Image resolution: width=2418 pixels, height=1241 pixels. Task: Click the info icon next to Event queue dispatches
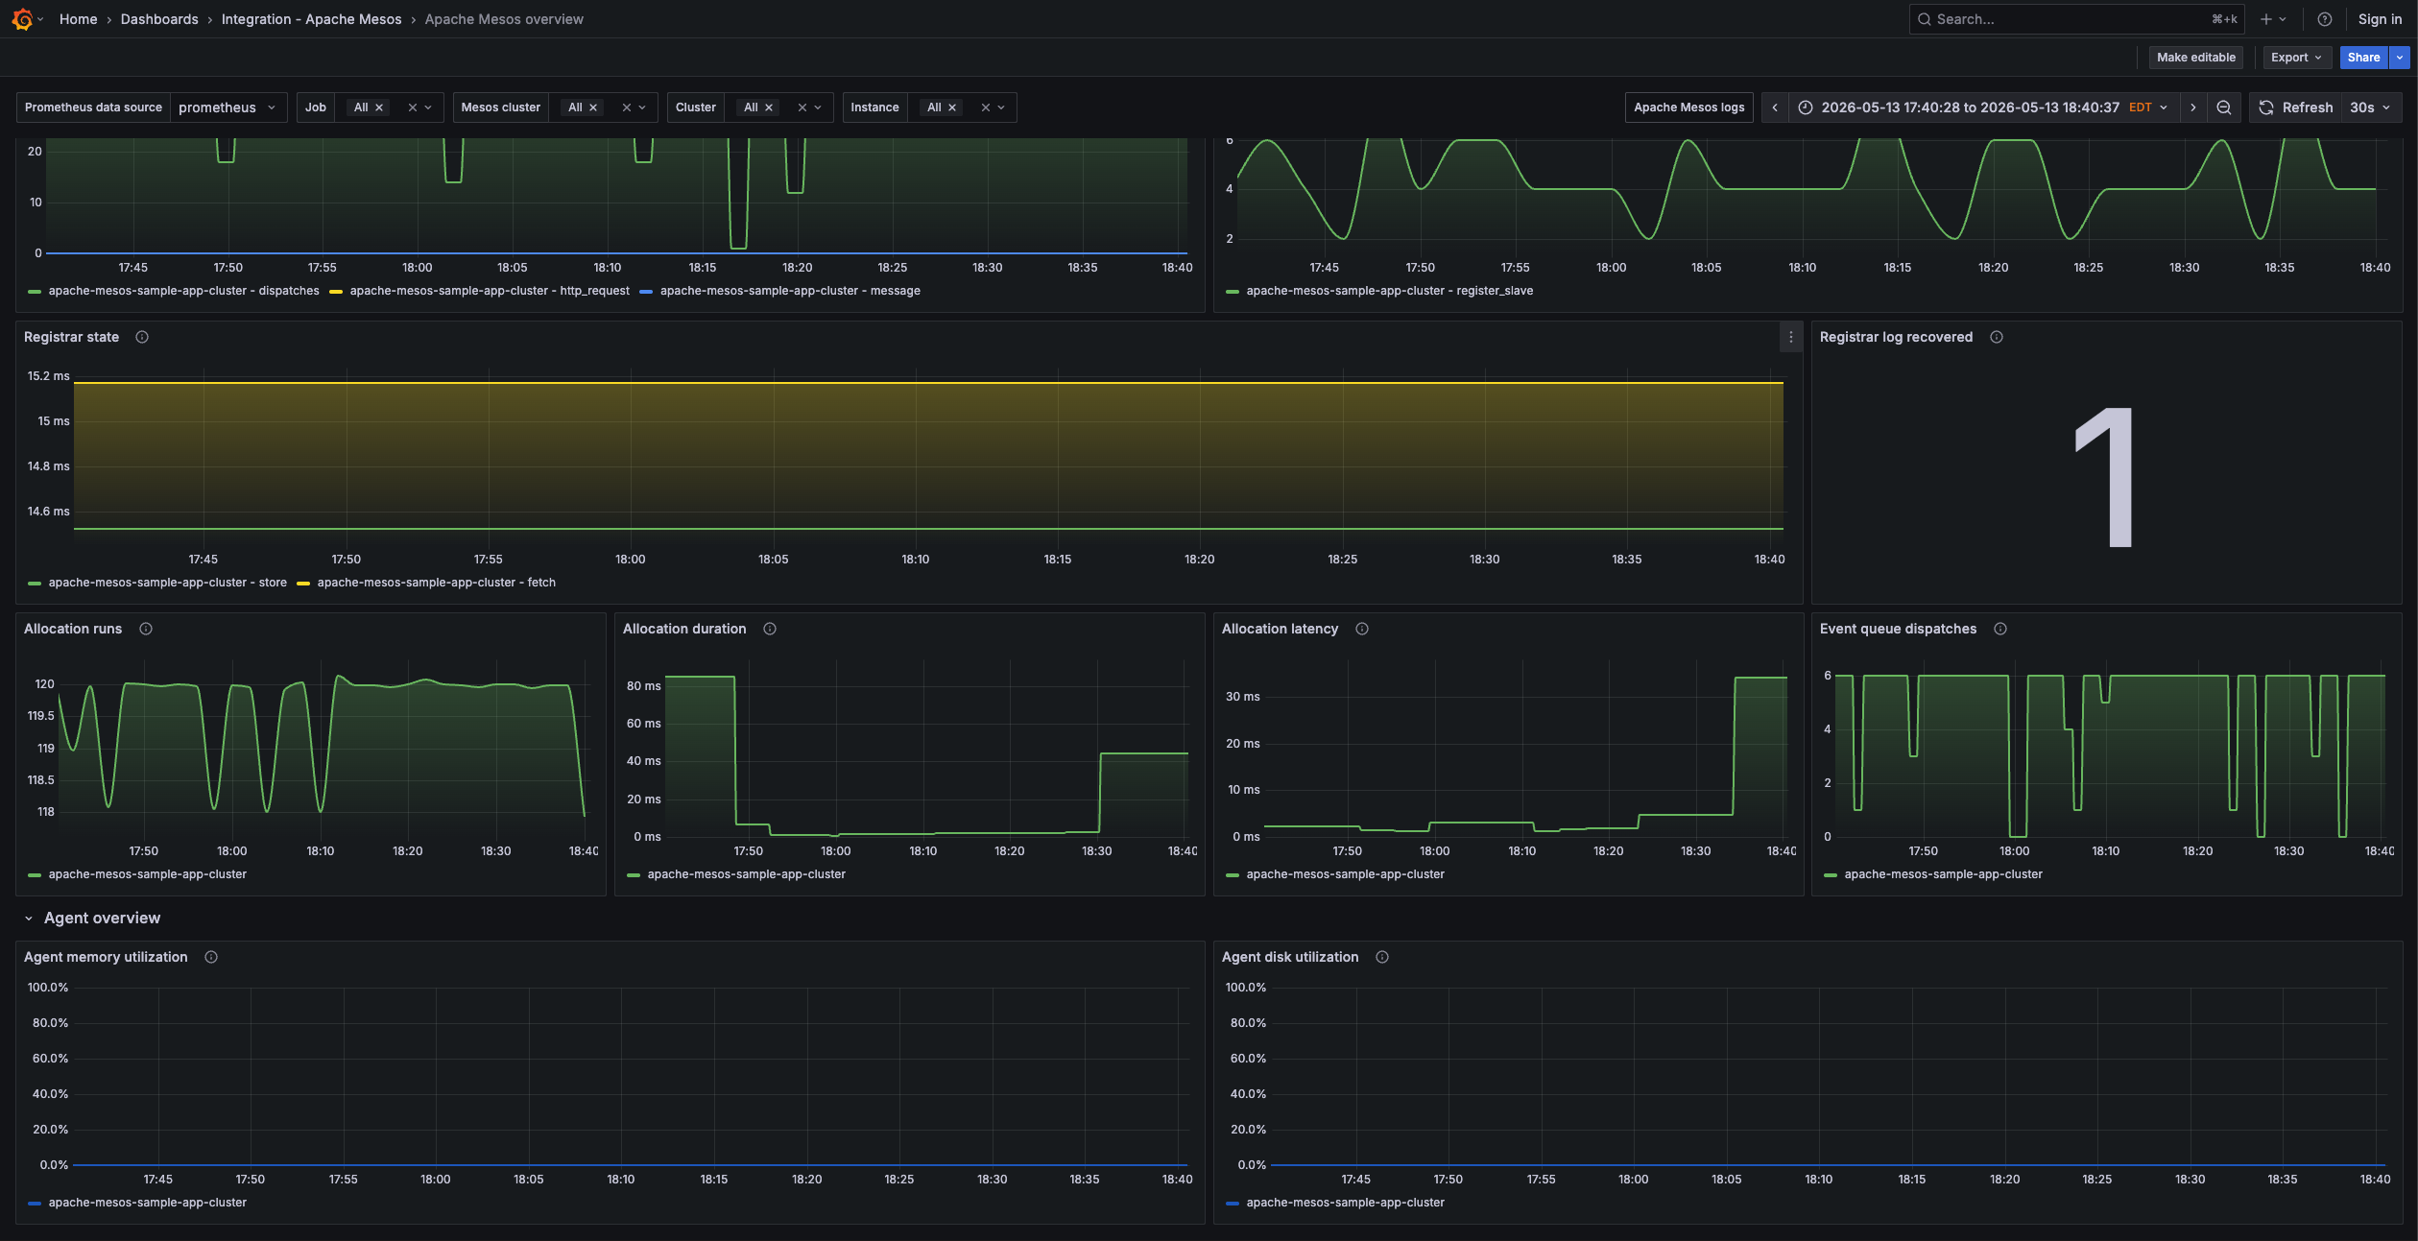click(x=2000, y=629)
